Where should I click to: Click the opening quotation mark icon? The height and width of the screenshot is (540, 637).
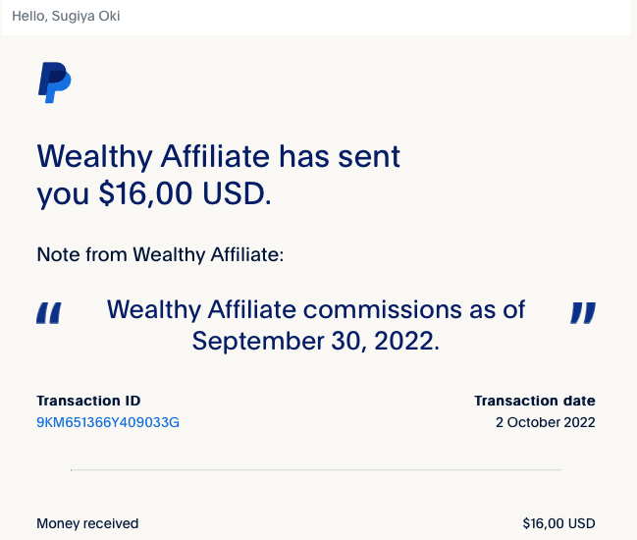click(49, 313)
